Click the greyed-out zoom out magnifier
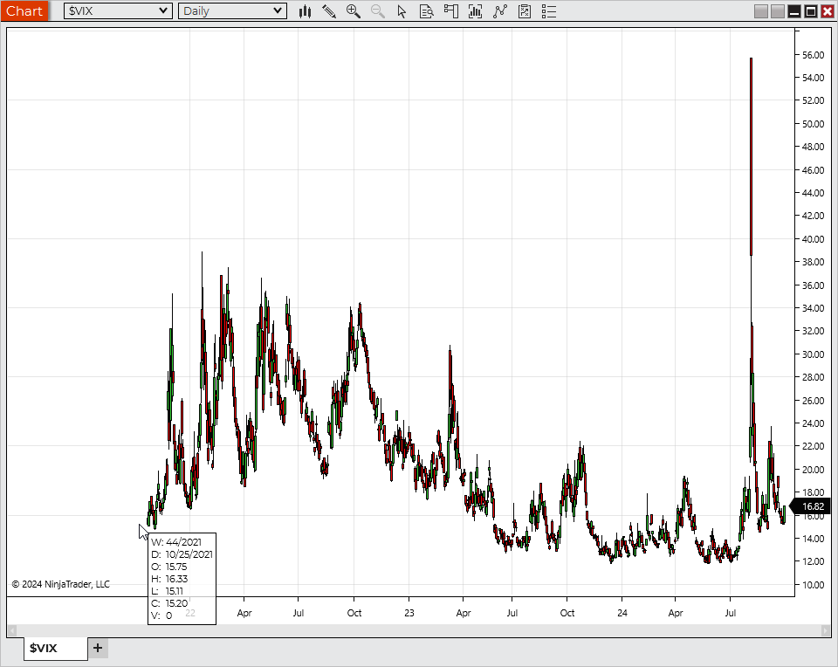 pyautogui.click(x=378, y=11)
